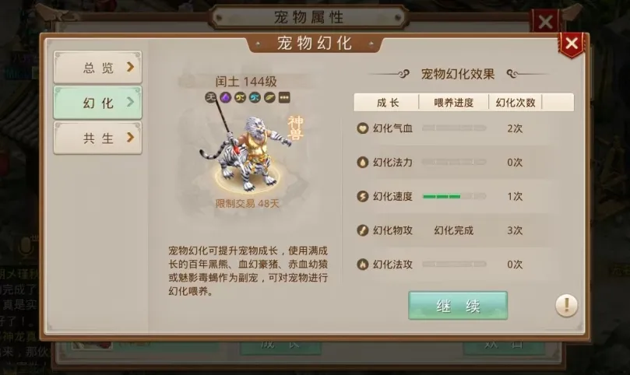
Task: Tap the green leaf skill icon
Action: point(269,97)
